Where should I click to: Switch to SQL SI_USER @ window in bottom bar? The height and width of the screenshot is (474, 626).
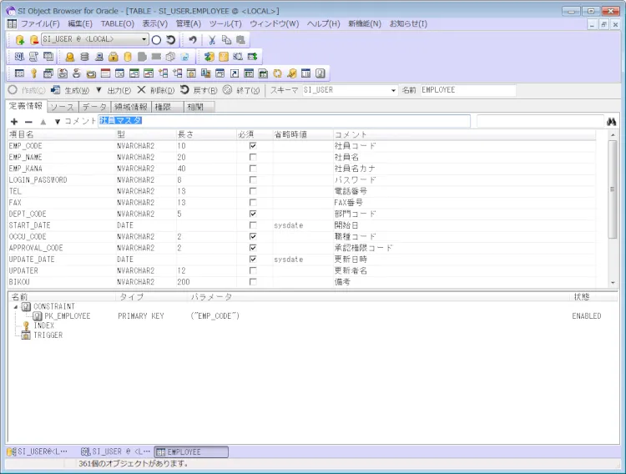click(x=115, y=452)
